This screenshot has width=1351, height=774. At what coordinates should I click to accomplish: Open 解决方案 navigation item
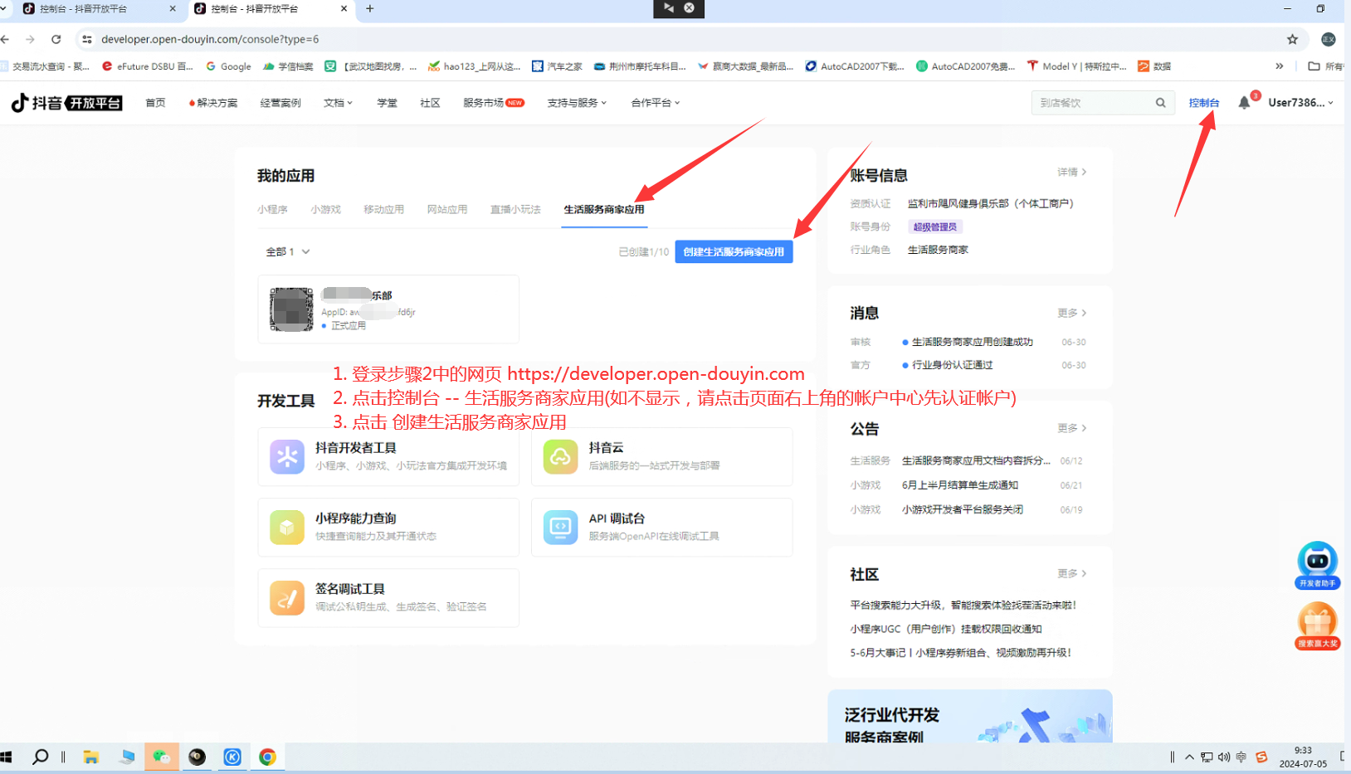tap(213, 103)
